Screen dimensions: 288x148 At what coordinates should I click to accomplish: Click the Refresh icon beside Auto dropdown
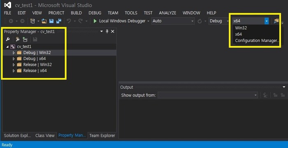pyautogui.click(x=200, y=21)
